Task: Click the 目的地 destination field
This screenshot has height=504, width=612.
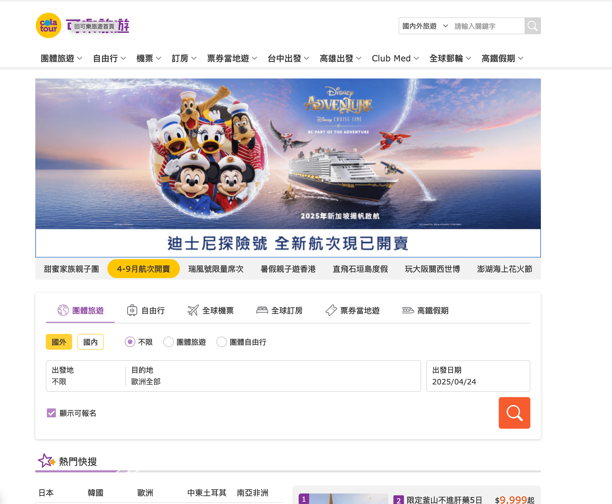Action: pyautogui.click(x=273, y=376)
